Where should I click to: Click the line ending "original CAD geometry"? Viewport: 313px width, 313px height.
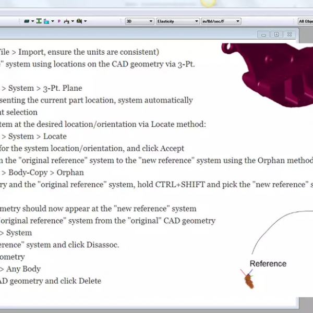(108, 221)
